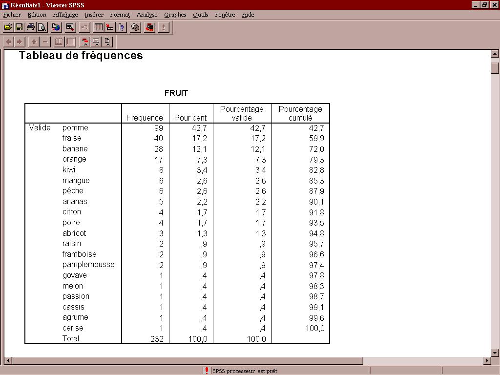
Task: Open the Edition menu
Action: point(37,15)
